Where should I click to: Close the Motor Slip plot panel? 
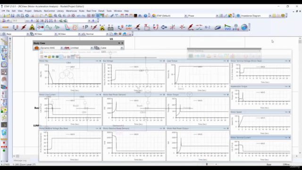(100, 61)
